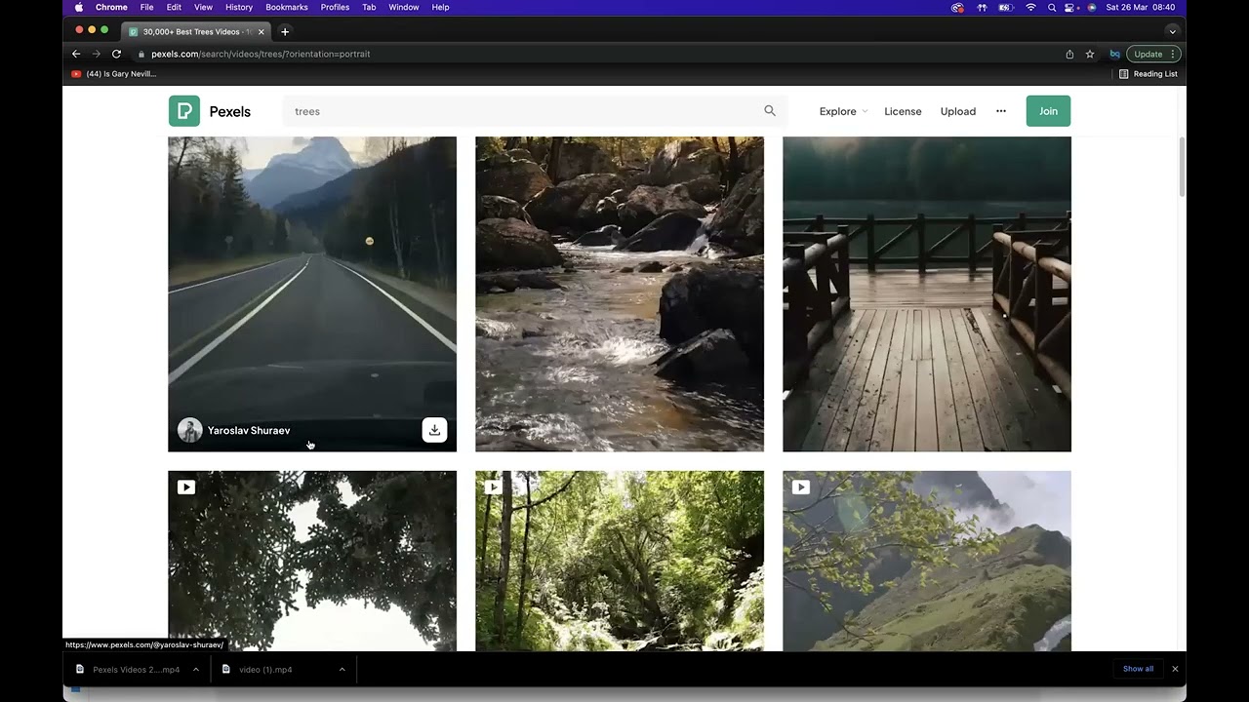The image size is (1249, 702).
Task: Click the Pexels wordmark text
Action: point(230,111)
